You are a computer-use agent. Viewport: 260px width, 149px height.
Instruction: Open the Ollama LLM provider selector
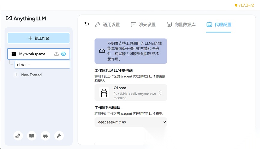coord(131,92)
